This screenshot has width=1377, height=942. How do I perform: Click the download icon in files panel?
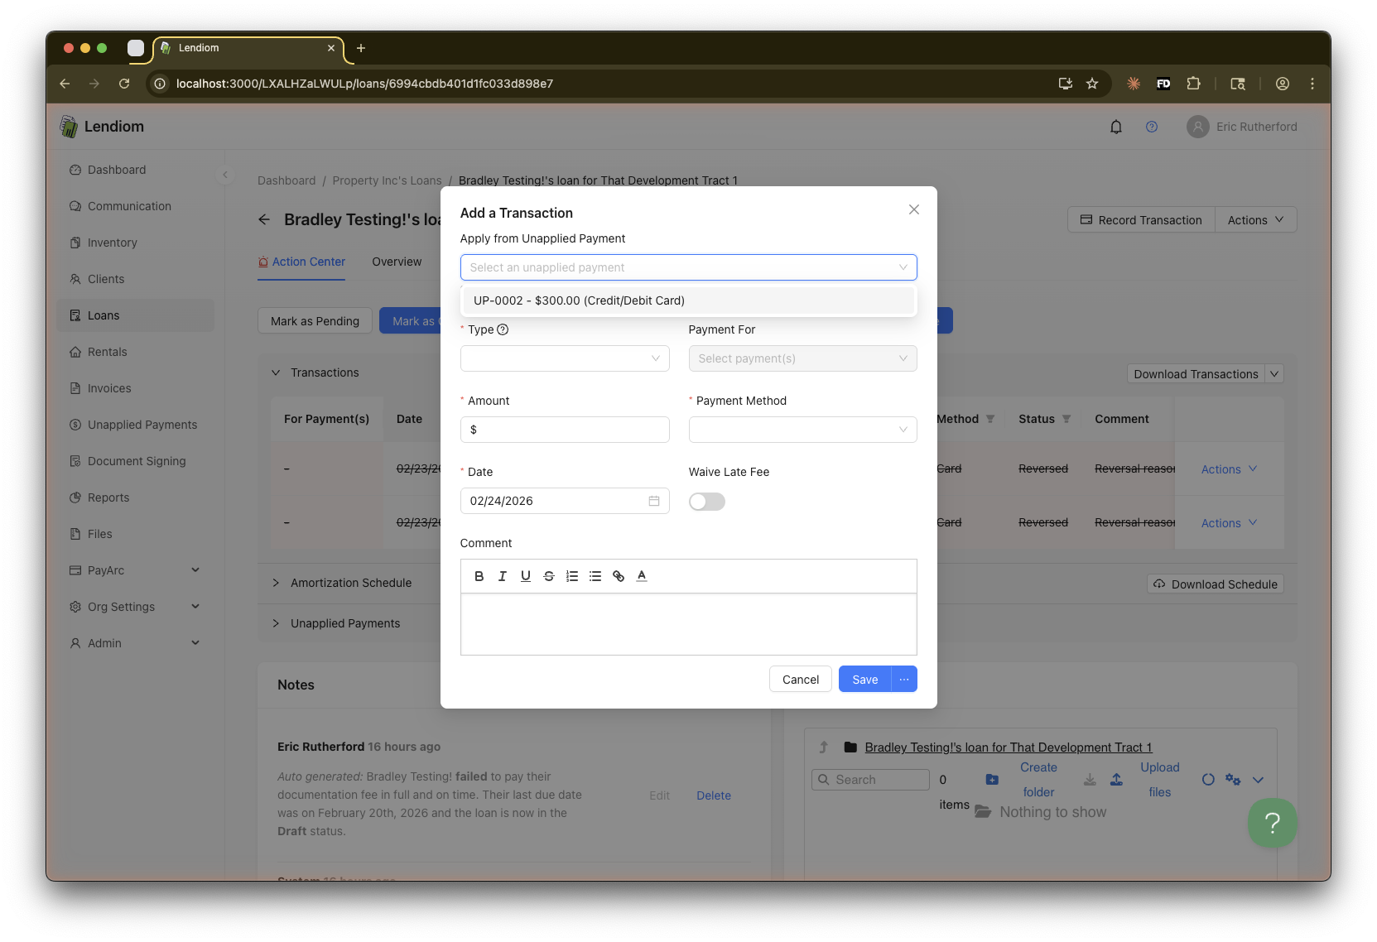tap(1090, 780)
